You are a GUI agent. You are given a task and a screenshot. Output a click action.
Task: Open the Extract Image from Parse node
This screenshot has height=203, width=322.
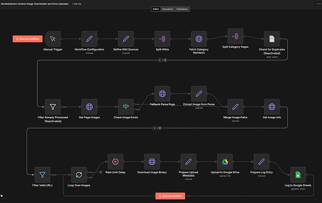pyautogui.click(x=199, y=93)
